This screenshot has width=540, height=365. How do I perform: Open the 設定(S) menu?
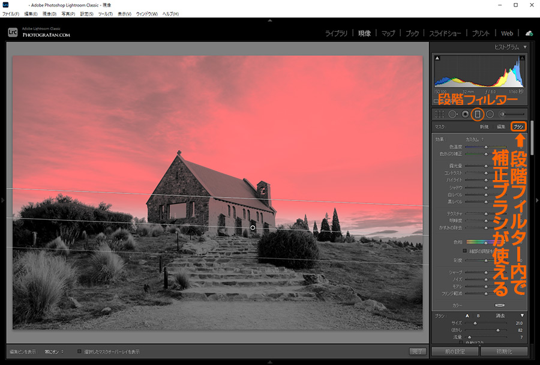(87, 14)
